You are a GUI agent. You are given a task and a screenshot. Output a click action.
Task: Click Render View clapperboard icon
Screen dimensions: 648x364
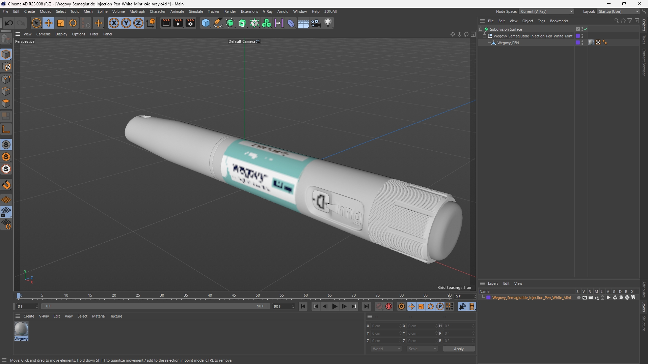point(166,23)
